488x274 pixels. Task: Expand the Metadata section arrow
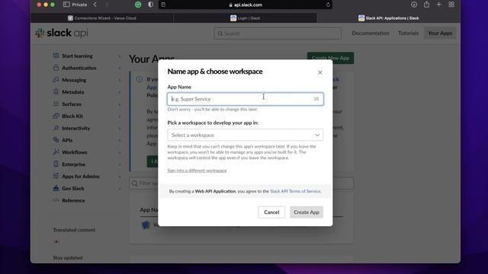[120, 92]
